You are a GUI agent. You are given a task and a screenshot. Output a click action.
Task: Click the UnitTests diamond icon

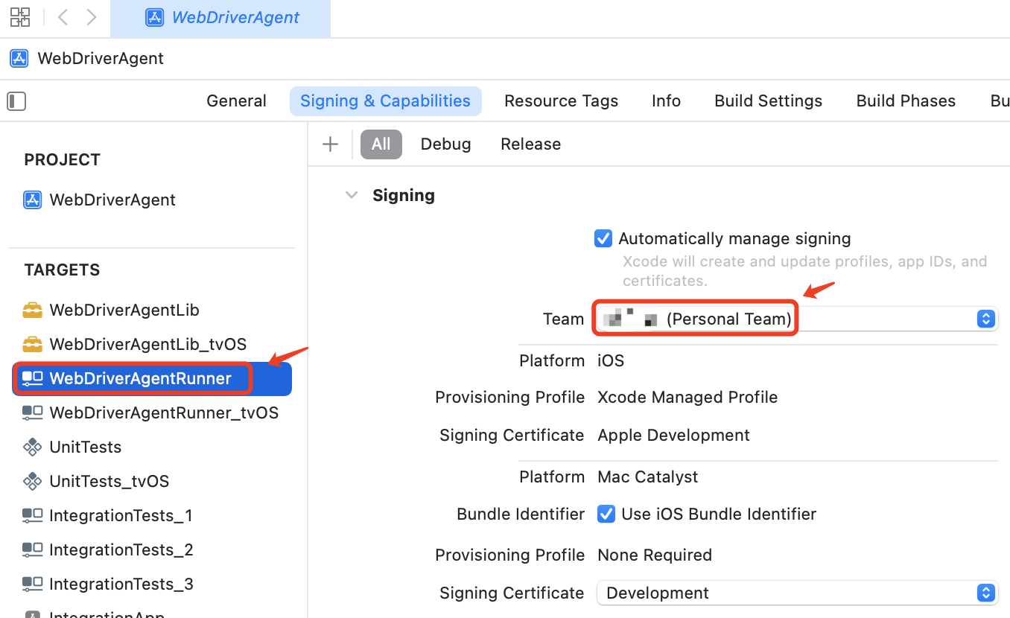(32, 447)
